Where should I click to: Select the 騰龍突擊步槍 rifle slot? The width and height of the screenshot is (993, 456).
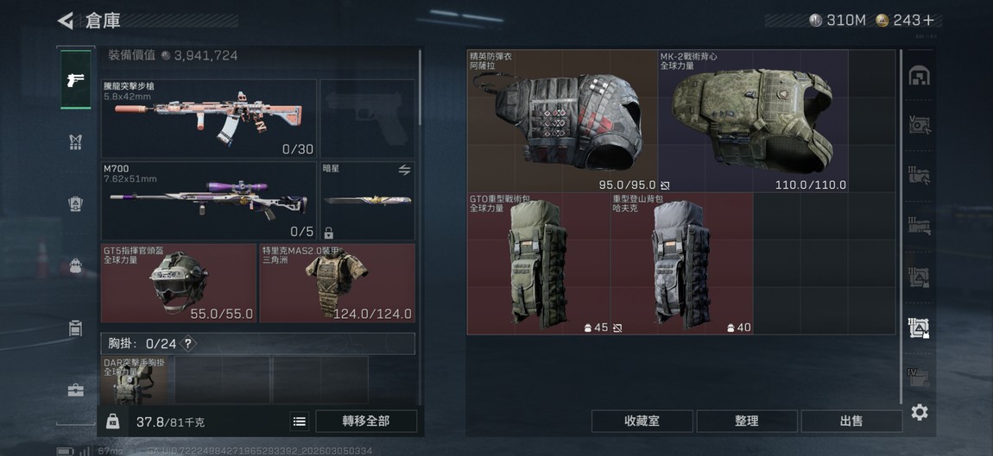[x=209, y=118]
